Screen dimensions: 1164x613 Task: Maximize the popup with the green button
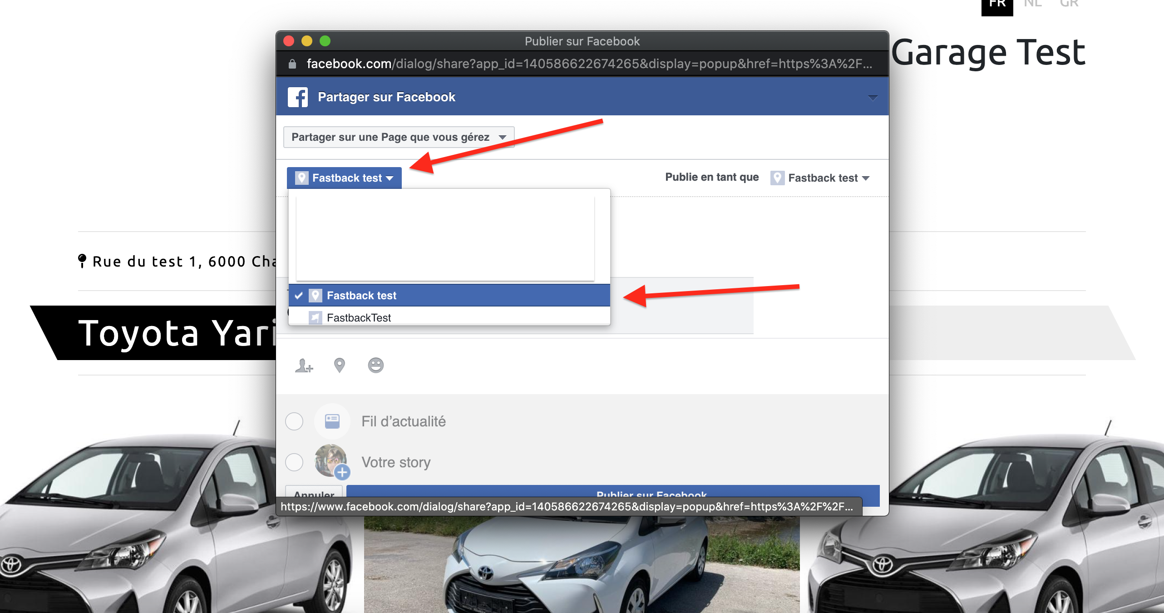325,41
